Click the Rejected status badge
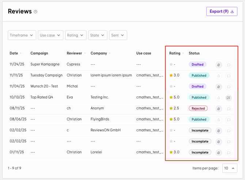 pos(198,108)
